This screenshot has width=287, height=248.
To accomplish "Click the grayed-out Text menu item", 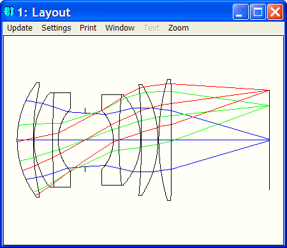I will (151, 28).
